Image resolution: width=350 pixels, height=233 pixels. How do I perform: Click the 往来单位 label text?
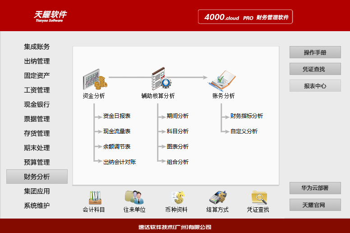coord(134,210)
